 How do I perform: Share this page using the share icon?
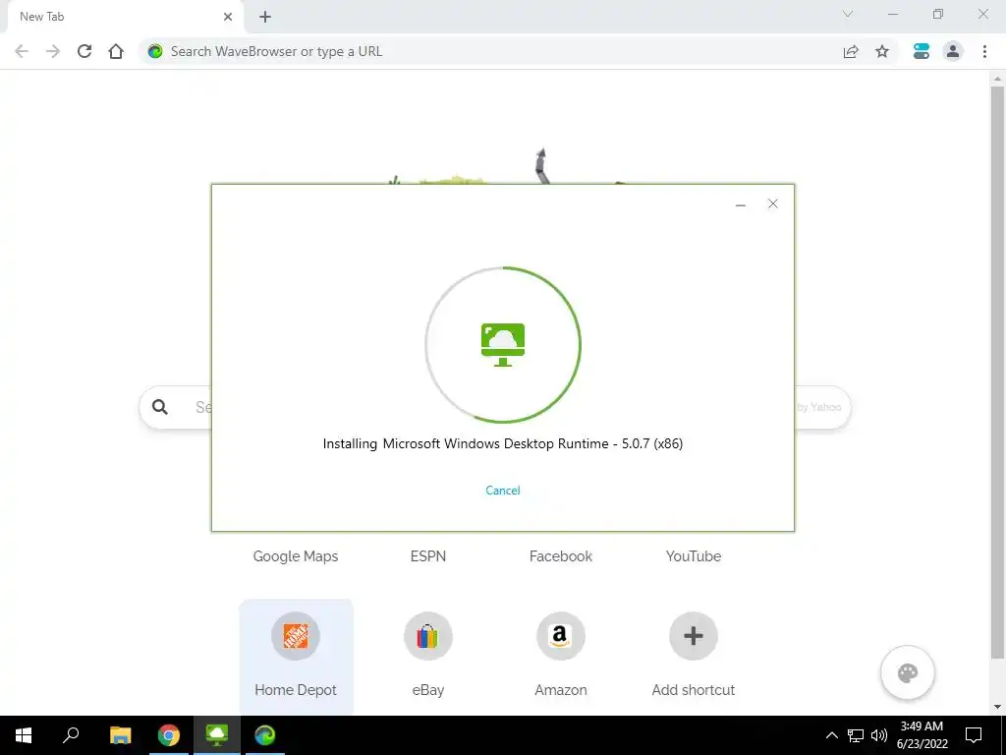click(851, 51)
